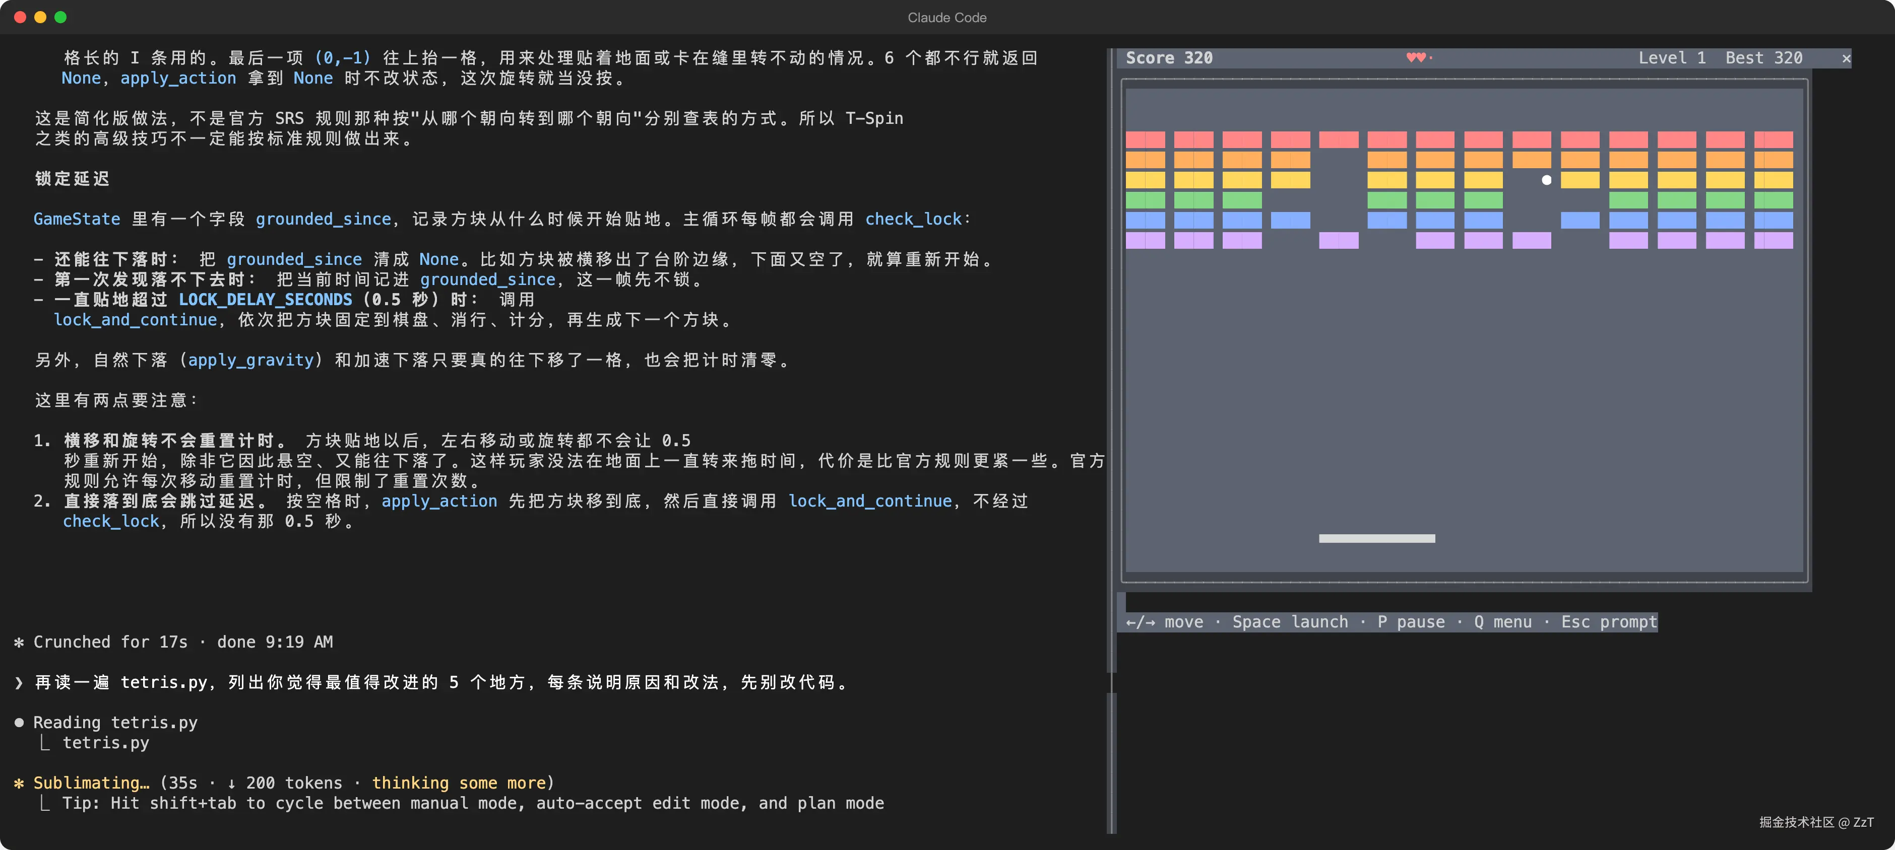Screen dimensions: 1895x850
Task: Click the "thinking some more" text
Action: [x=459, y=783]
